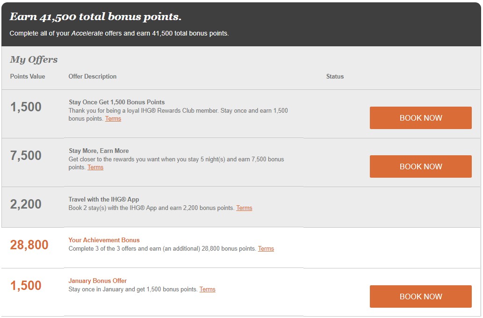Select the January Bonus Offer title

pyautogui.click(x=97, y=281)
